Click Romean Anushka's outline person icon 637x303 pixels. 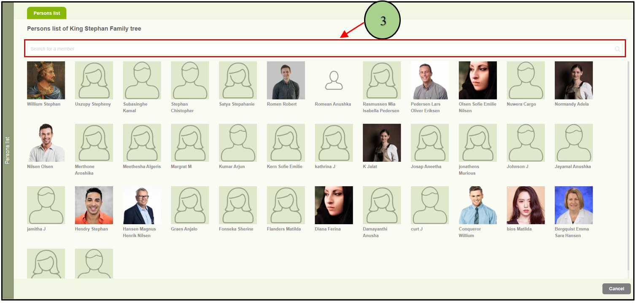(334, 80)
